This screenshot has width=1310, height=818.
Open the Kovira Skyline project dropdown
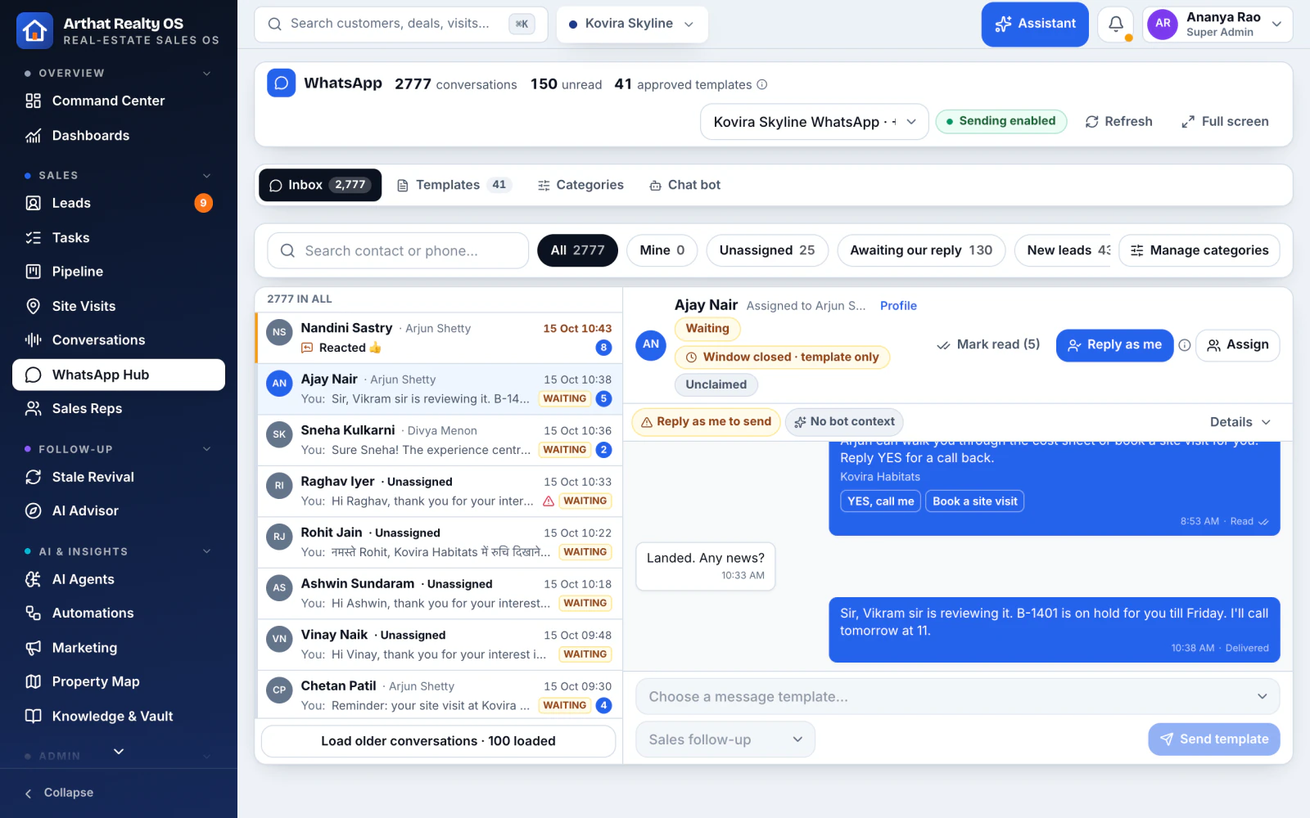(631, 24)
